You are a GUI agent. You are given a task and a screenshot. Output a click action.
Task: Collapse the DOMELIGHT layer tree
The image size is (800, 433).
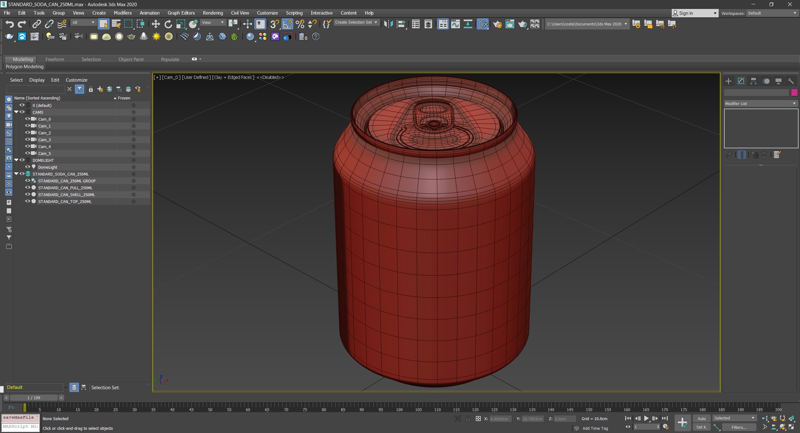coord(16,160)
